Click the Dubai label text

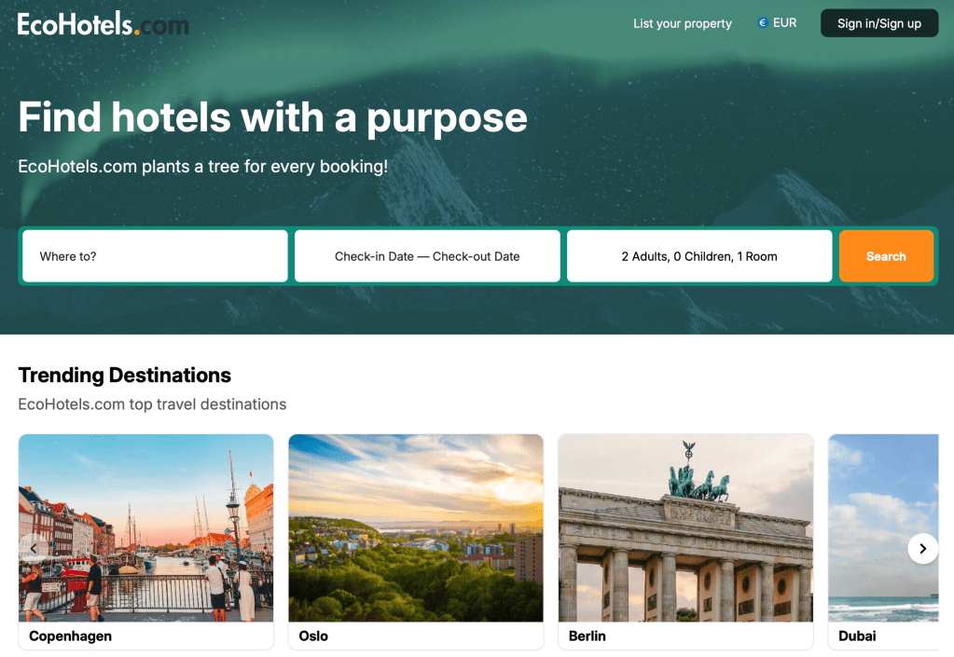(x=857, y=636)
